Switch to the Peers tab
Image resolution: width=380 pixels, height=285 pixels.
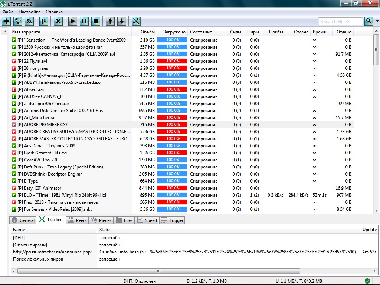coord(77,220)
